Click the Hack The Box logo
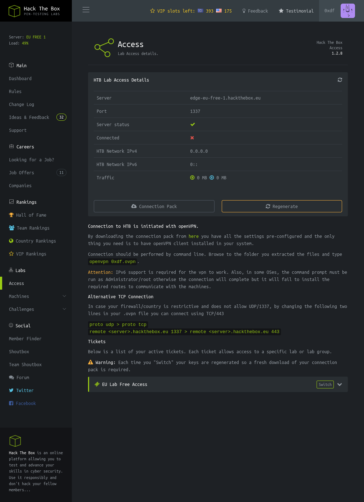This screenshot has height=502, width=364. 34,11
